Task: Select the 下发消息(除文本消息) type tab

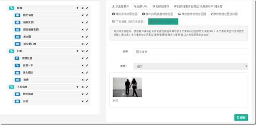Action: click(129, 21)
